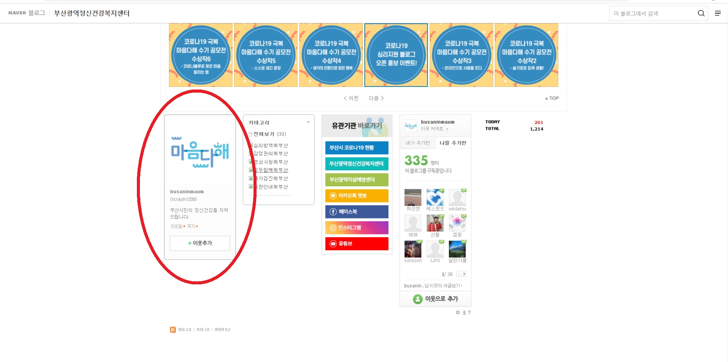
Task: Click the widget settings gear icon
Action: [458, 313]
